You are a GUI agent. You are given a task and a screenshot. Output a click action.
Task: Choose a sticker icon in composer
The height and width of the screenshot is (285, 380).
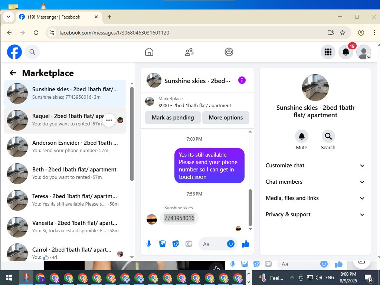click(x=176, y=244)
